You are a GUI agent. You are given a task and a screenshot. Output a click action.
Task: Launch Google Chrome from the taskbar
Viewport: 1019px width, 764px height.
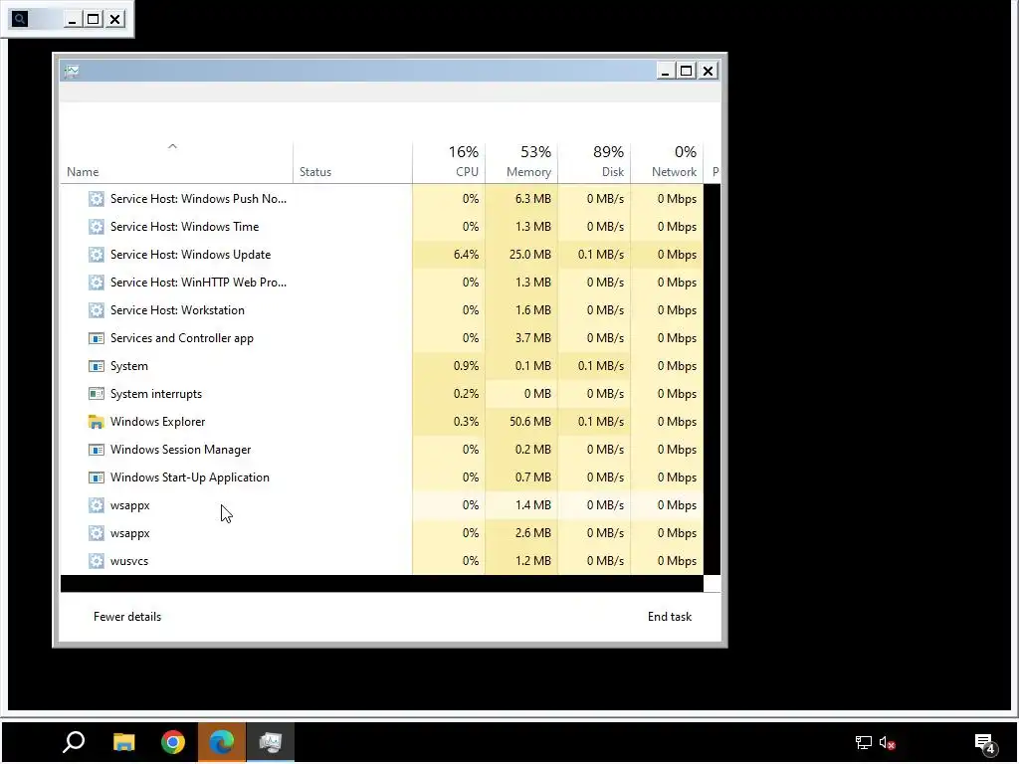coord(173,742)
